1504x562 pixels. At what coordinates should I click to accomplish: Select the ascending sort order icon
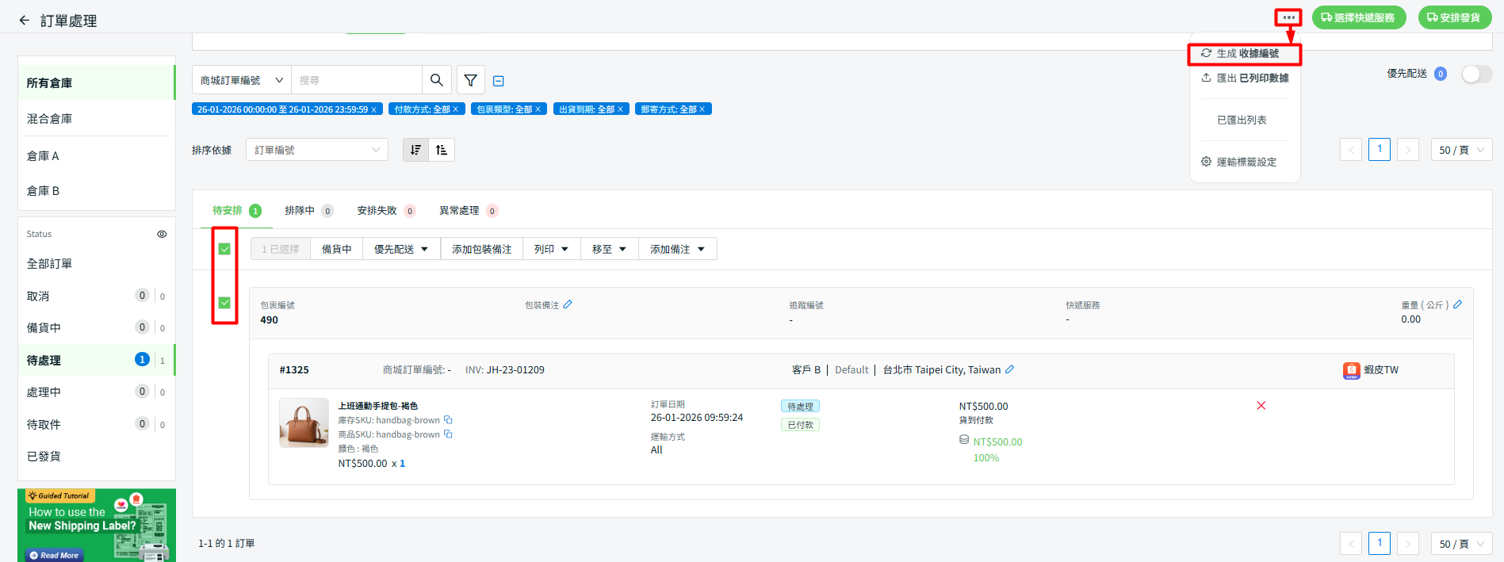(442, 150)
